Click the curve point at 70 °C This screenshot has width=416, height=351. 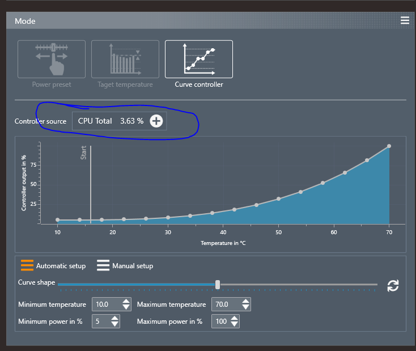pos(389,146)
